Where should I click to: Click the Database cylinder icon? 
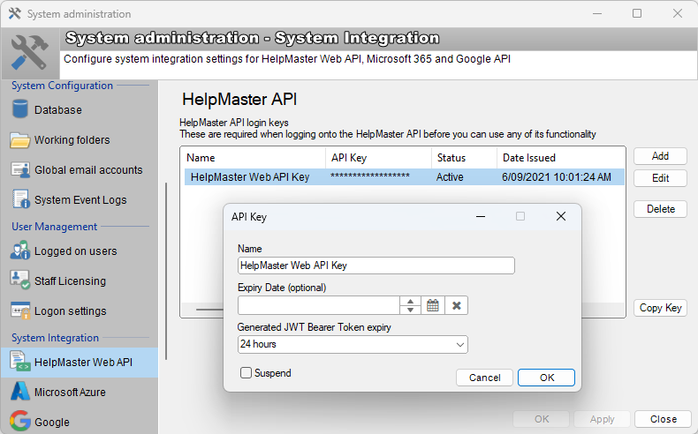[20, 109]
